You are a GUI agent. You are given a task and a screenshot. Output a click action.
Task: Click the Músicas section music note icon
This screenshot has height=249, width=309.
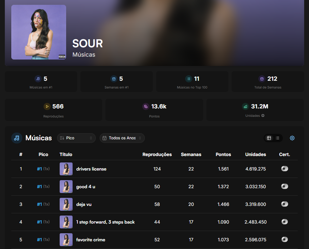[x=17, y=138]
